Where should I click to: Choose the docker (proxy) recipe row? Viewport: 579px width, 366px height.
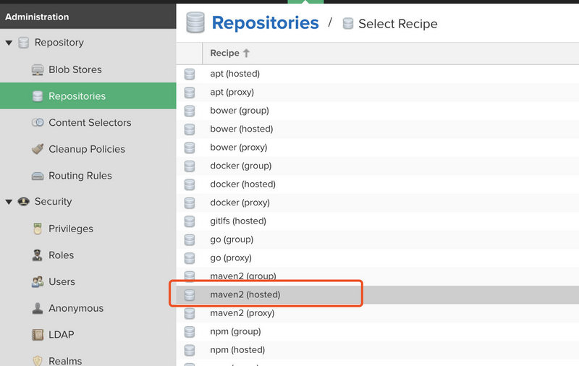(x=240, y=203)
